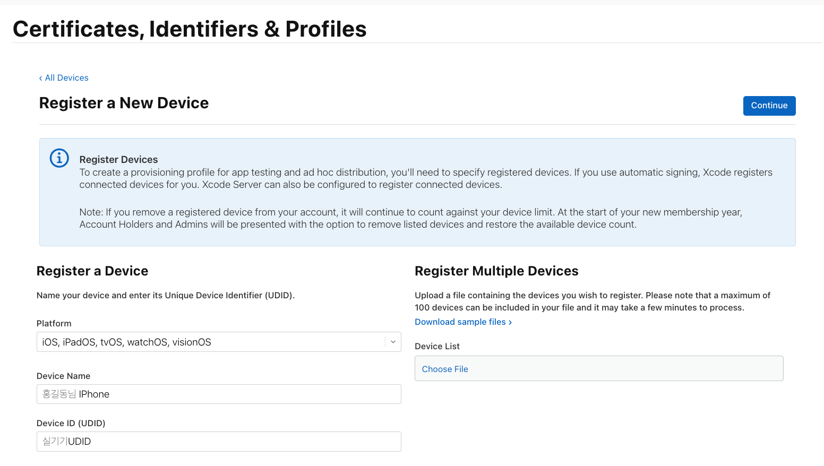Open the Download sample files link
Viewport: 824px width, 466px height.
click(x=460, y=322)
